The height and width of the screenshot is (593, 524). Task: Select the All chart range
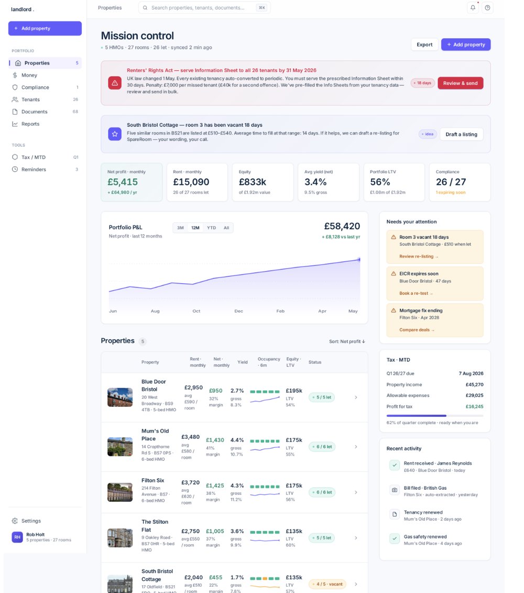click(x=226, y=228)
